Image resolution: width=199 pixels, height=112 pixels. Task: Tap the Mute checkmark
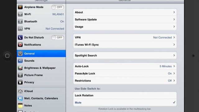pyautogui.click(x=174, y=102)
